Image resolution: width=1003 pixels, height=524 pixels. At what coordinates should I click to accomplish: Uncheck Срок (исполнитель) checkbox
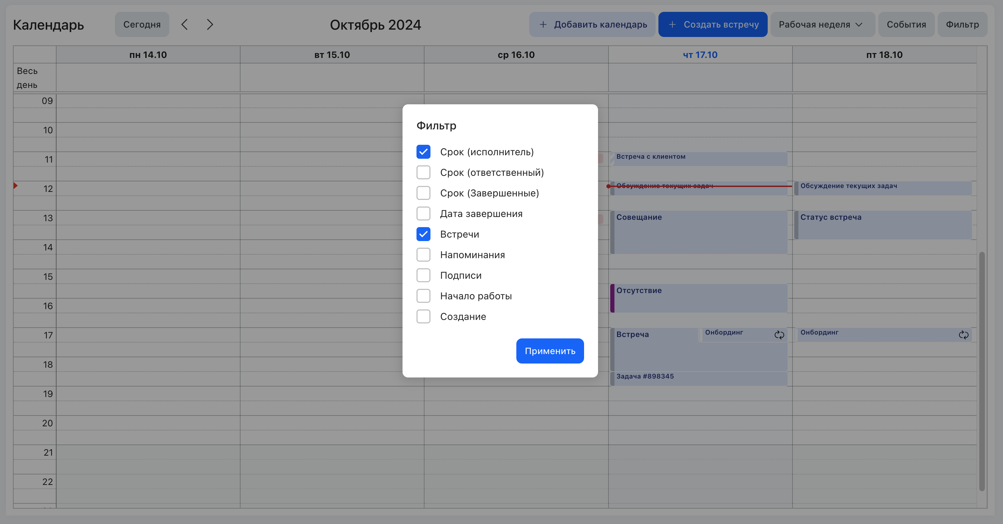423,152
